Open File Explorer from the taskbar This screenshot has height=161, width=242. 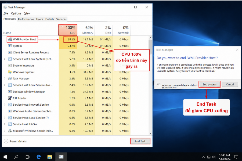pyautogui.click(x=50, y=157)
